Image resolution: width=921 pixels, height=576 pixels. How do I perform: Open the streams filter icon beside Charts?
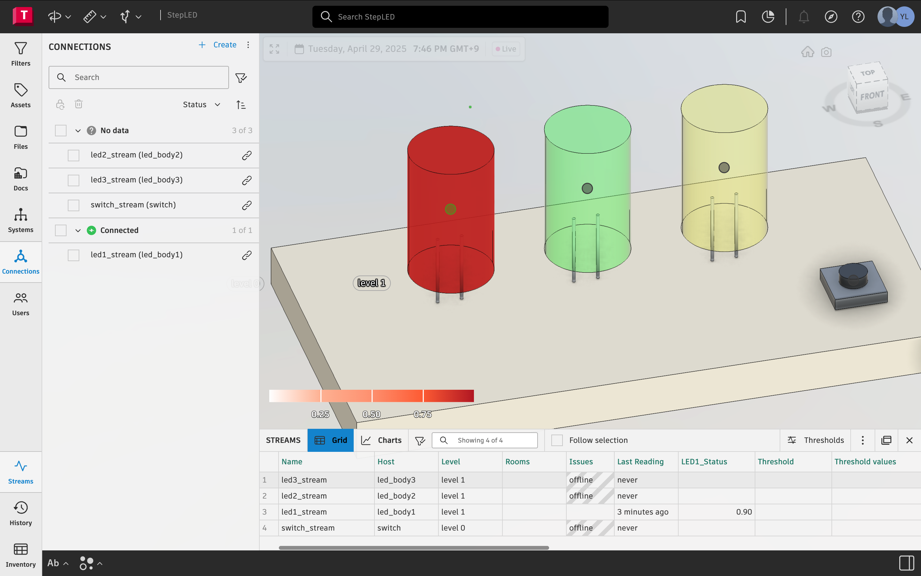pos(420,440)
